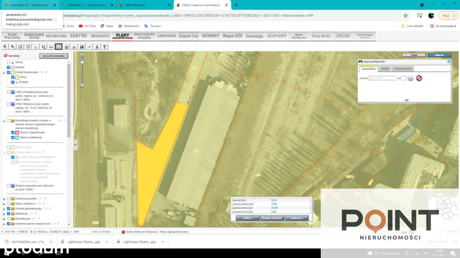Click the plus button on zoom slider
This screenshot has height=258, width=460.
(x=82, y=56)
